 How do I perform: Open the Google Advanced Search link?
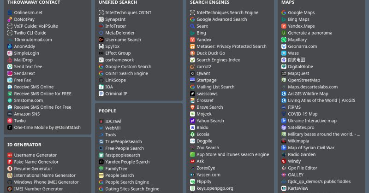222,19
